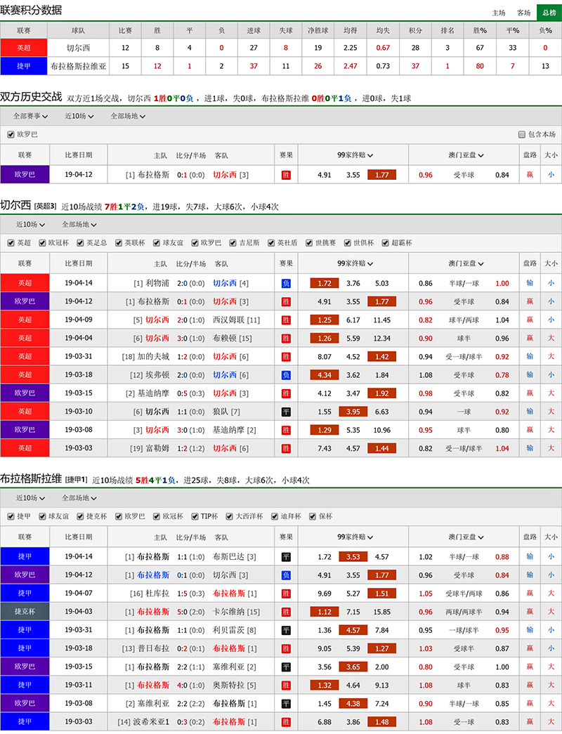This screenshot has width=562, height=734.
Task: Click win icon in head-to-head 19-04-12 row
Action: coord(286,175)
